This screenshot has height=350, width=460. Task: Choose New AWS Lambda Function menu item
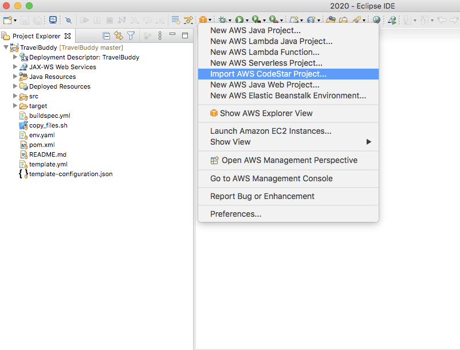pyautogui.click(x=288, y=52)
